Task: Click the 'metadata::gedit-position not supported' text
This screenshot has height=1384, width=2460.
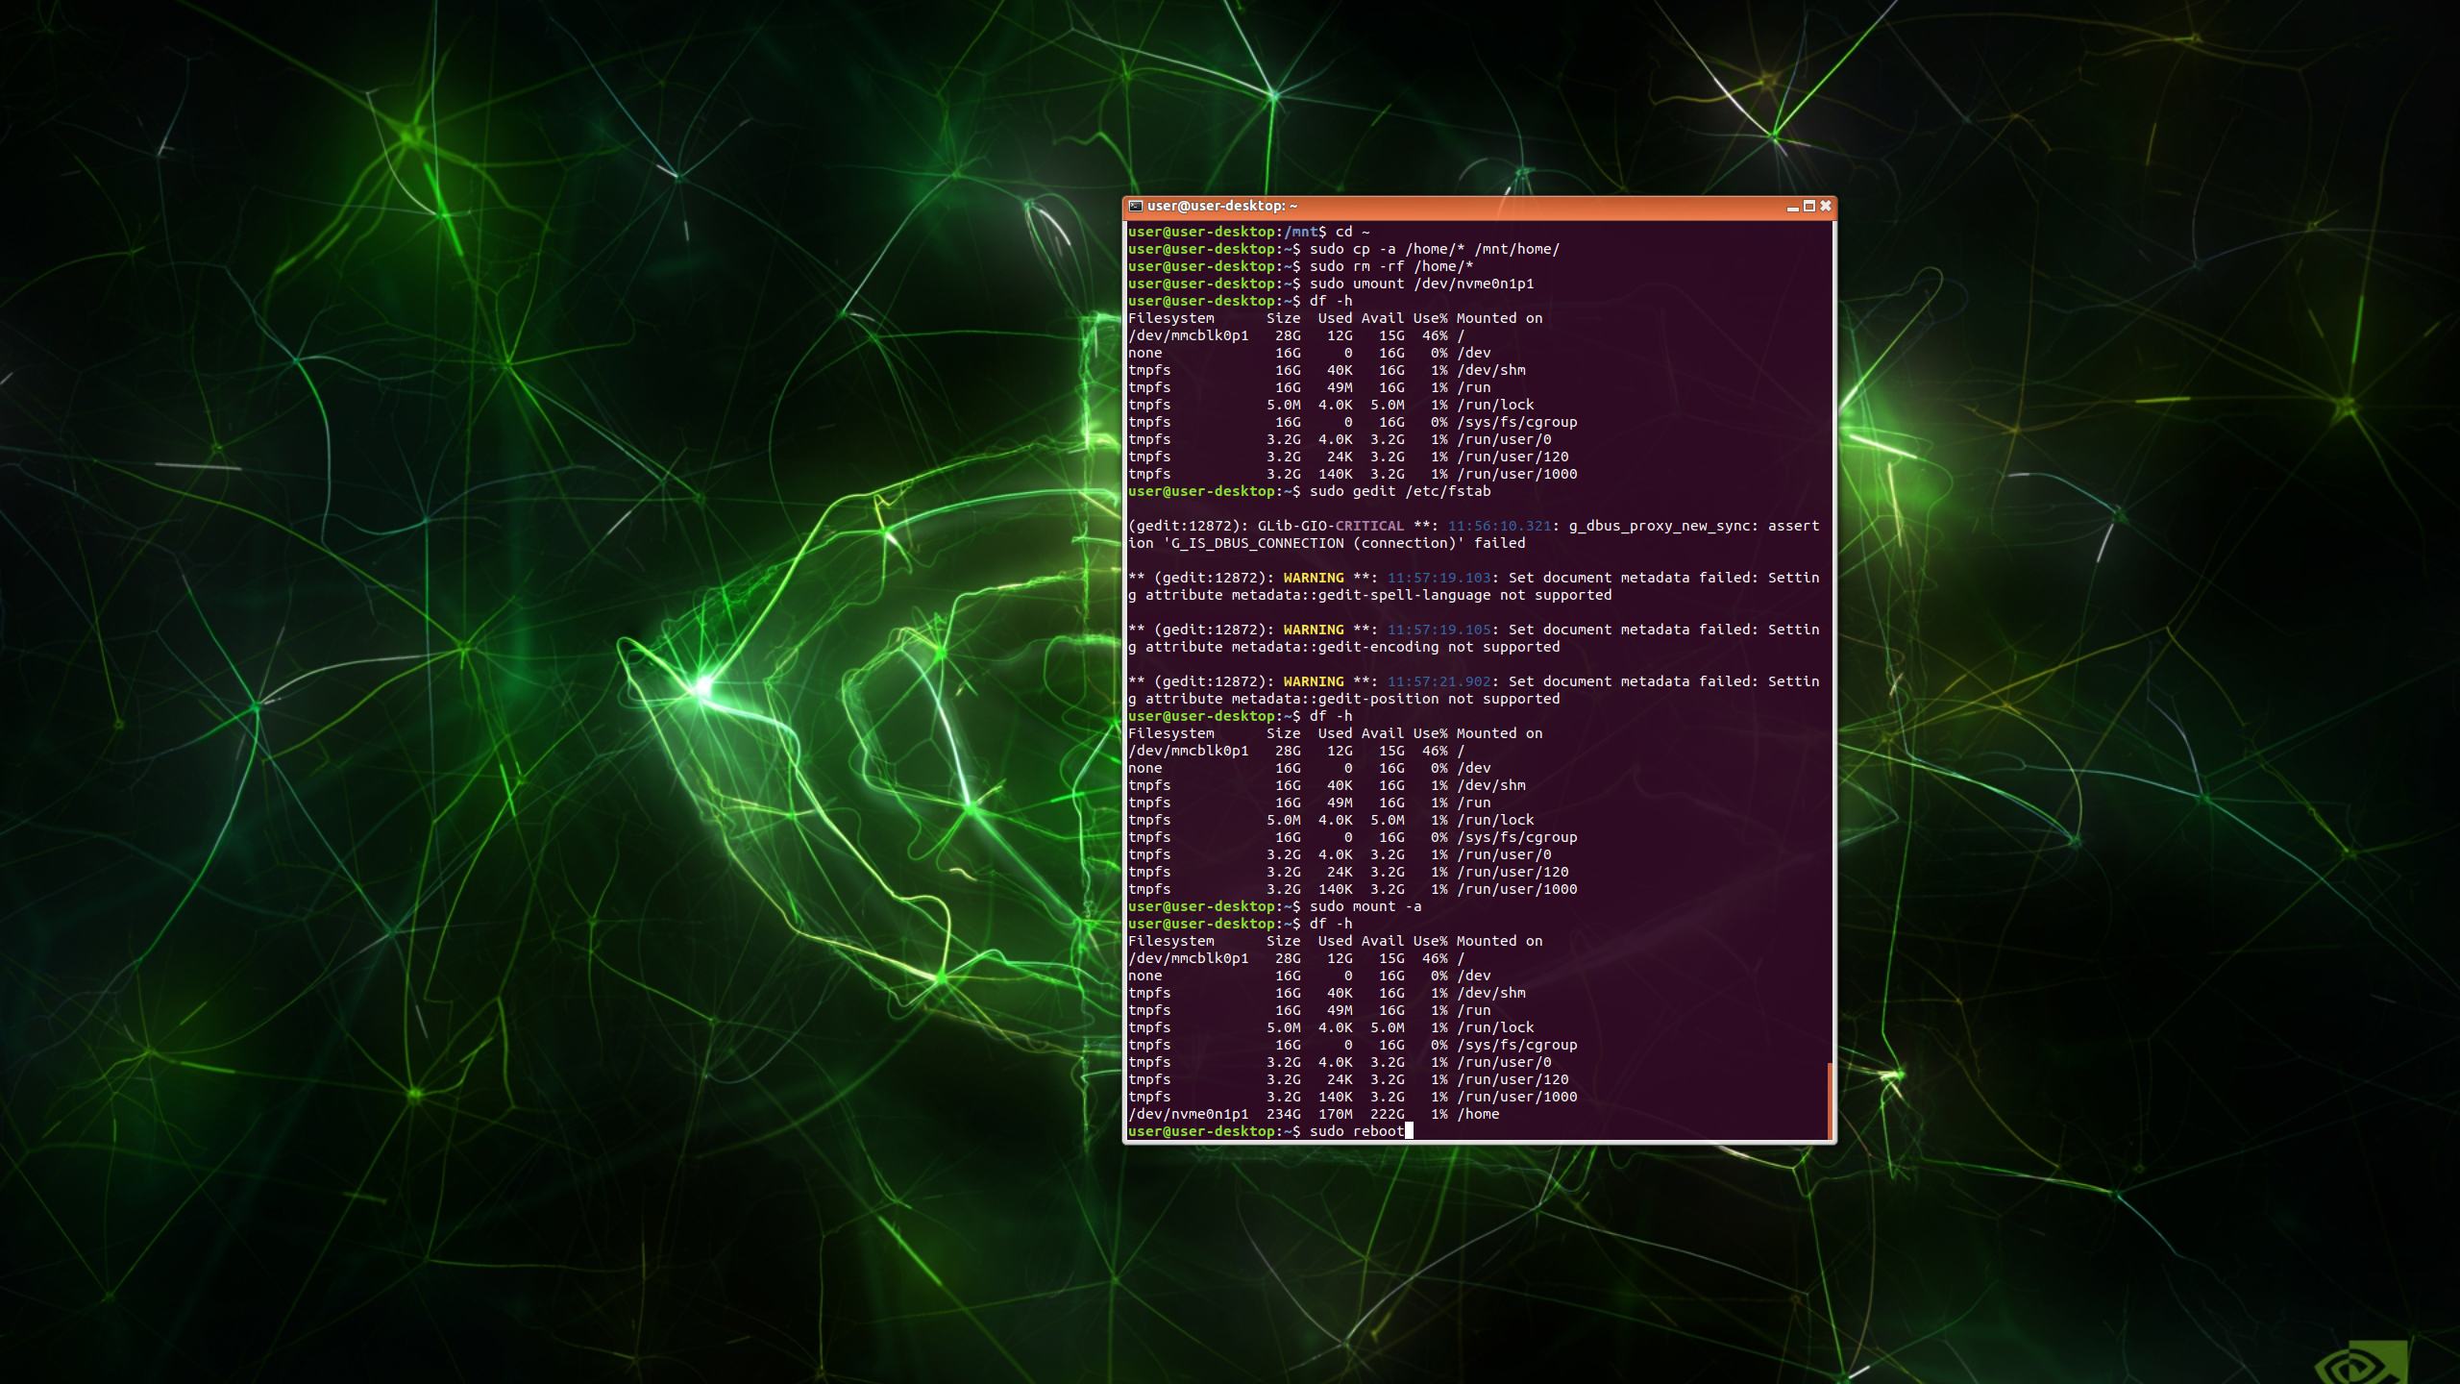Action: (1395, 699)
